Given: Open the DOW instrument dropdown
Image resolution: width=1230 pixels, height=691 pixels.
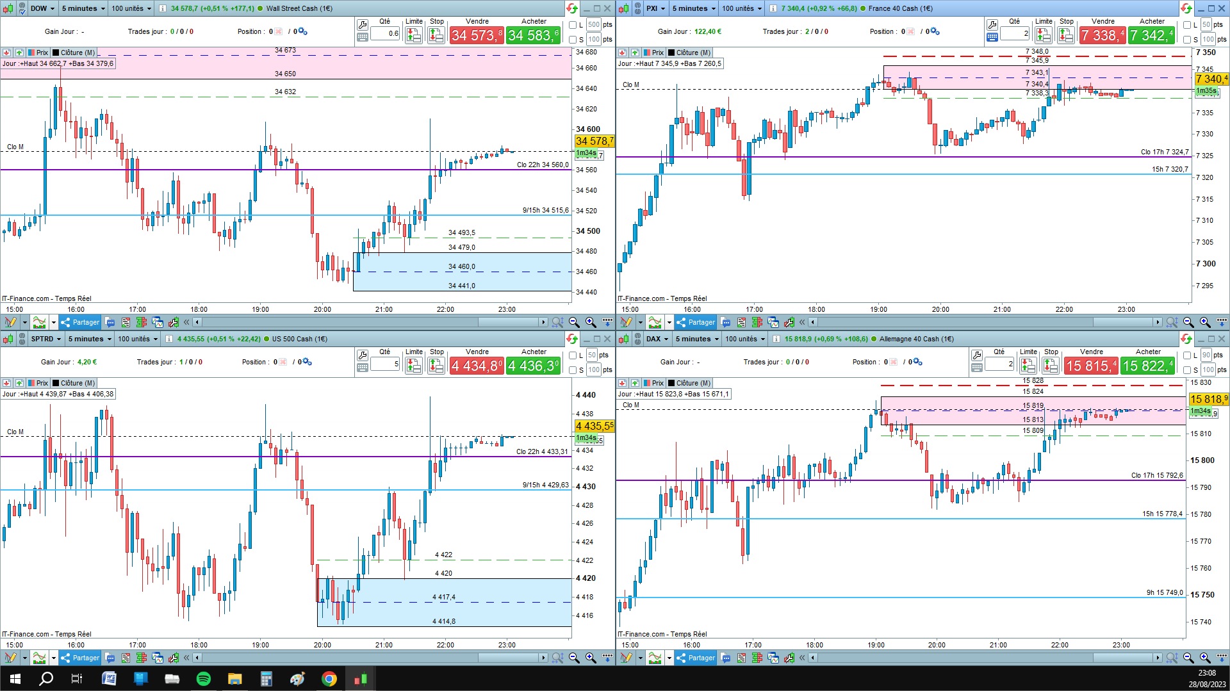Looking at the screenshot, I should (42, 8).
